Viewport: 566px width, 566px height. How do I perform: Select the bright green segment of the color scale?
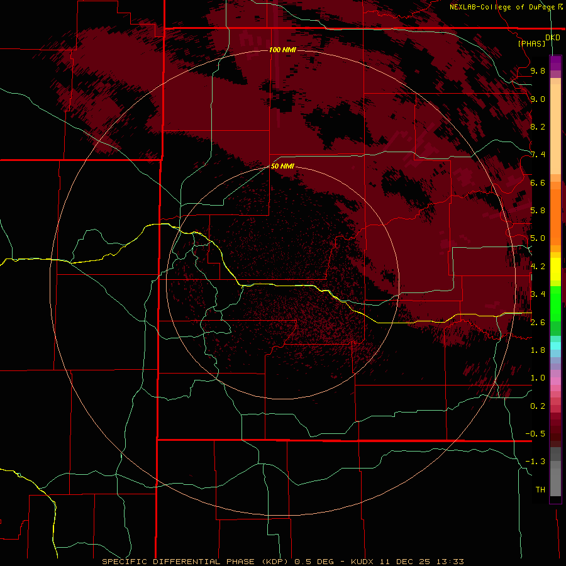click(555, 304)
